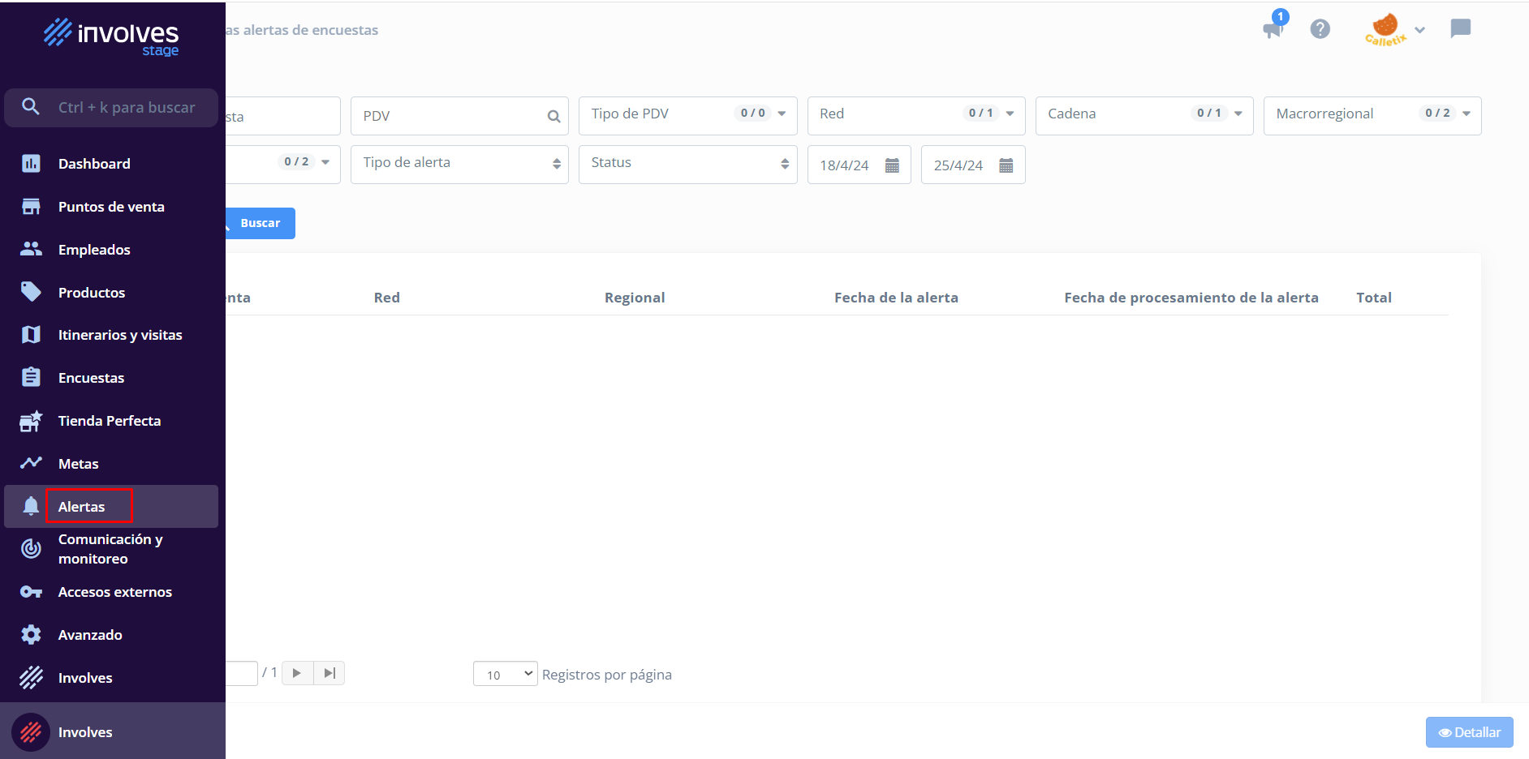Viewport: 1529px width, 759px height.
Task: Open the help question mark icon
Action: [1320, 29]
